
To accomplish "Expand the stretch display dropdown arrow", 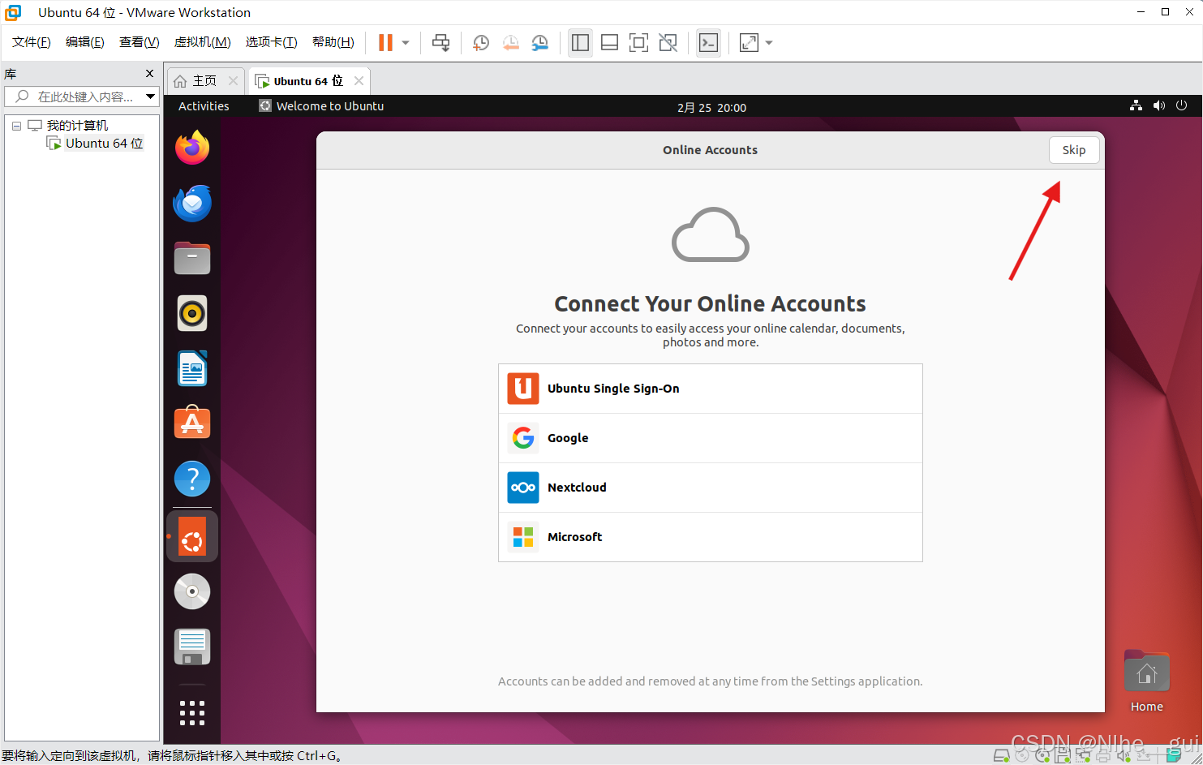I will tap(769, 43).
